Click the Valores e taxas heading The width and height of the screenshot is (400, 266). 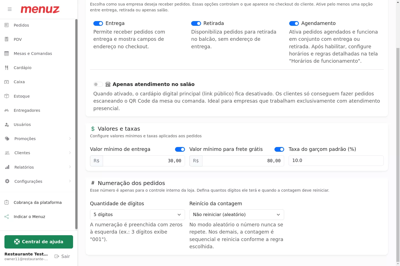tap(119, 129)
